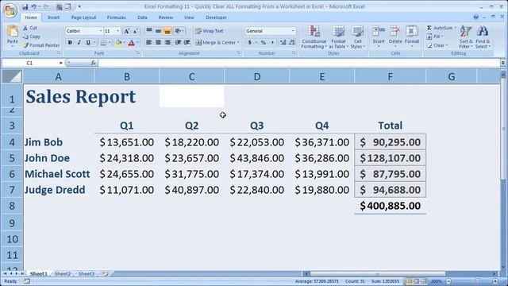Activate the Format Painter
Screen dimensions: 508x286
[x=41, y=45]
